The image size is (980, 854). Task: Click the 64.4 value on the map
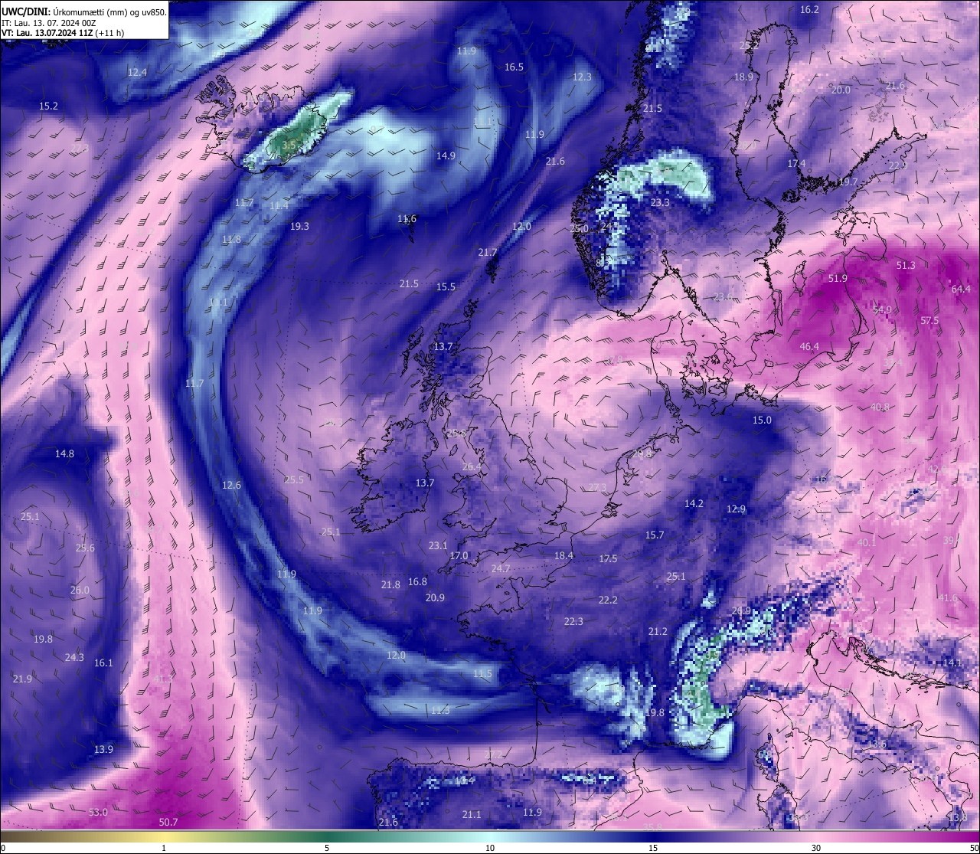tap(961, 289)
